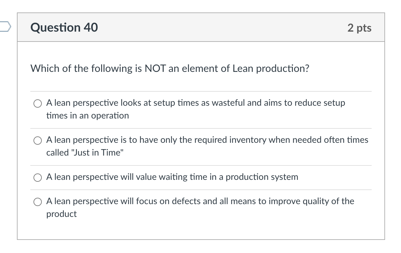This screenshot has height=253, width=401.
Task: Select the defects and quality radio button
Action: click(x=38, y=202)
